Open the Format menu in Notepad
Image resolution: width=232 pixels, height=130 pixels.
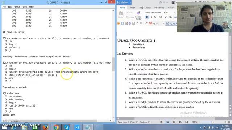[17, 7]
